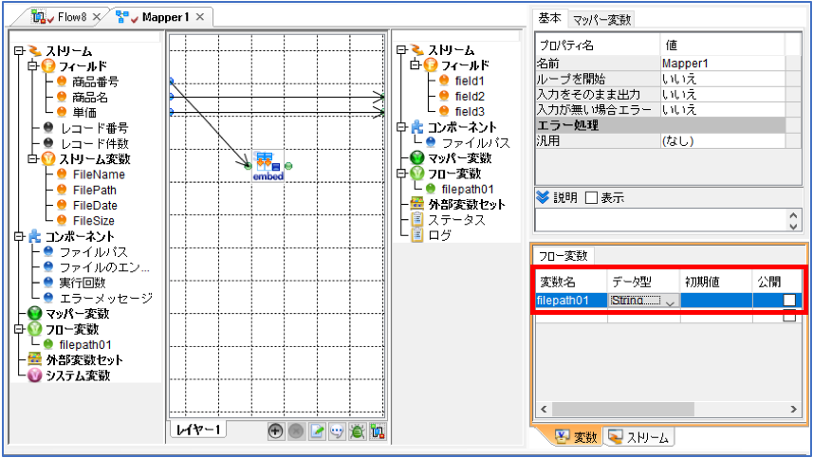
Task: Collapse the left フロー変数 node
Action: (x=19, y=329)
